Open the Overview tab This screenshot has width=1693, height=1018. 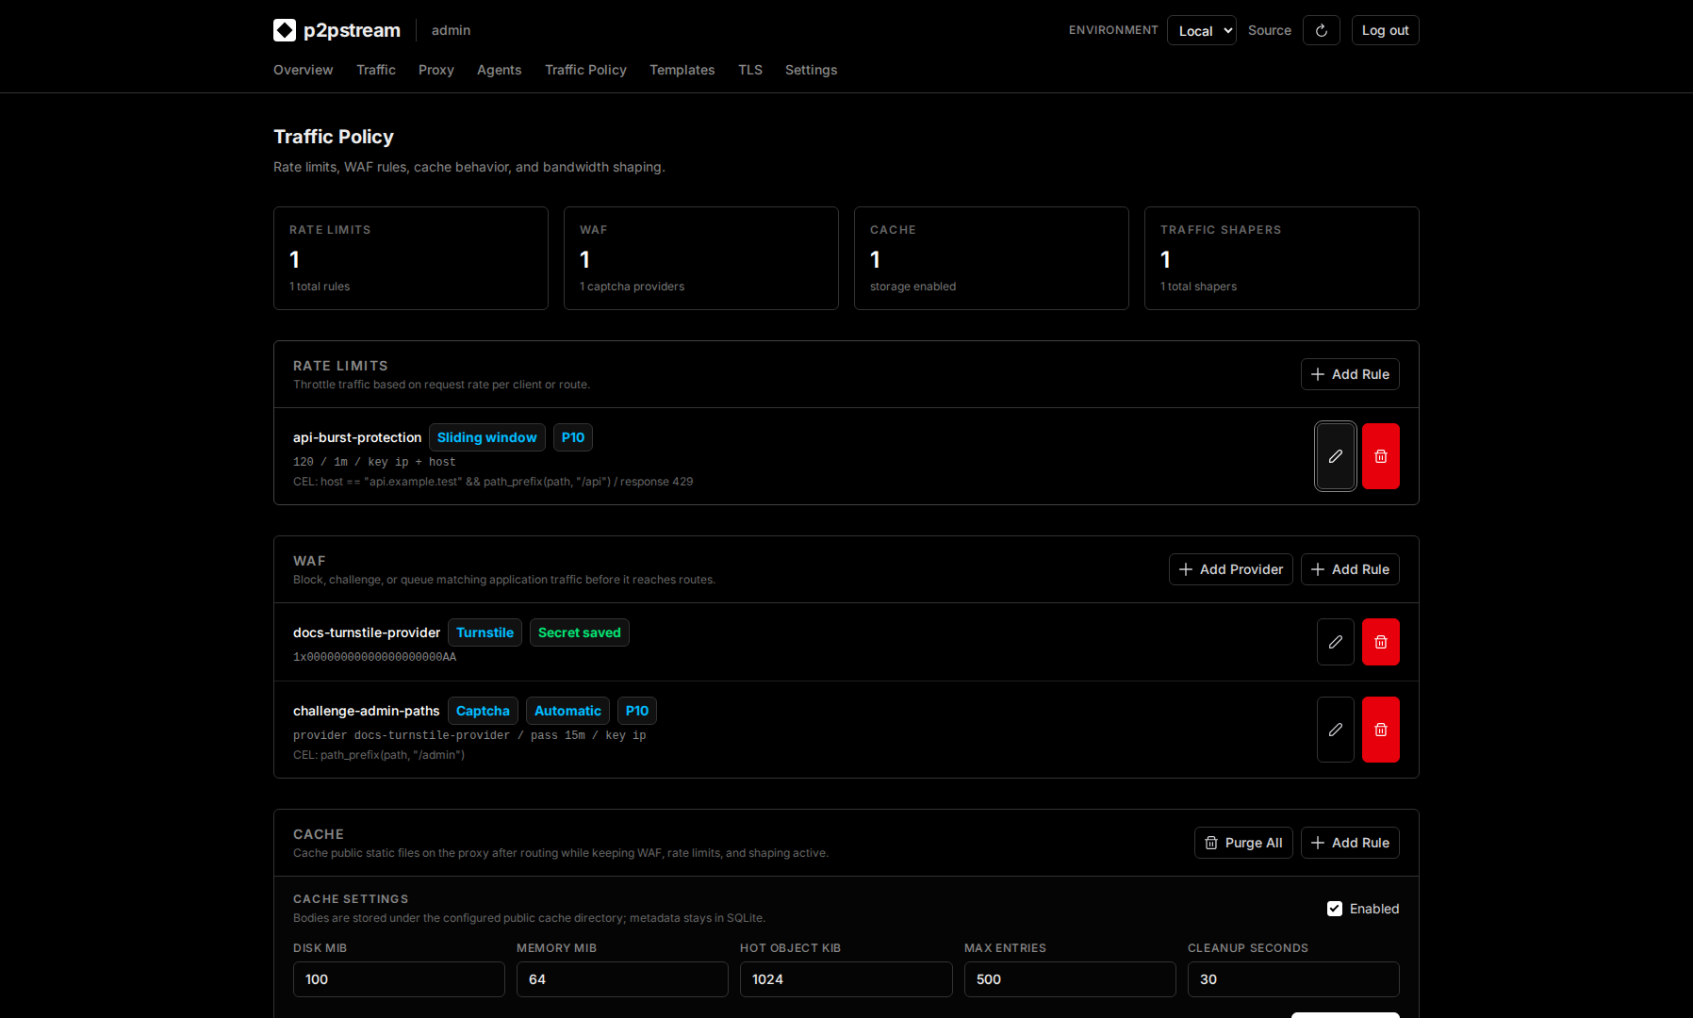pyautogui.click(x=303, y=70)
